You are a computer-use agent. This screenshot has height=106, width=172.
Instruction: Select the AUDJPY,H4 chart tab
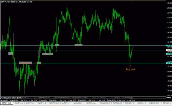click(x=66, y=103)
